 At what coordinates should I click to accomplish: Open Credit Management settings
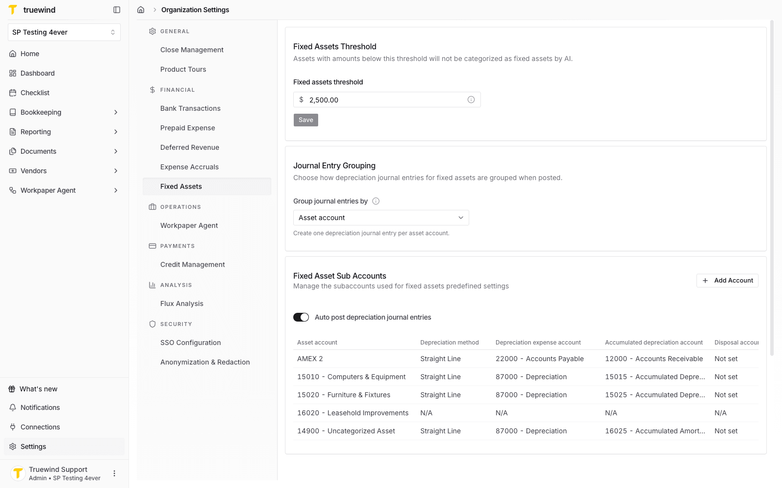click(207, 264)
